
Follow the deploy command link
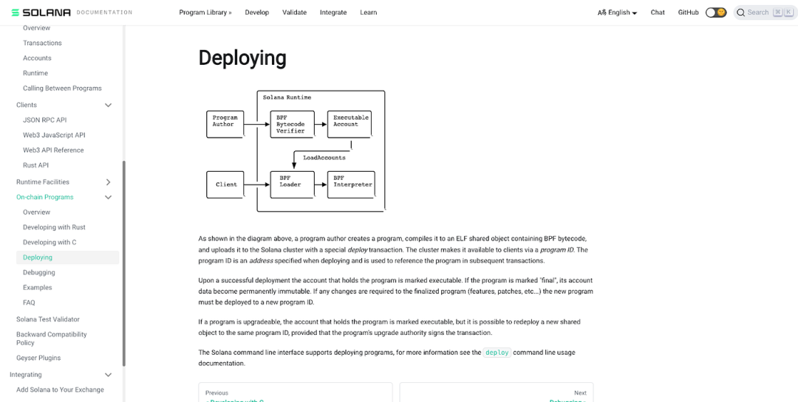coord(497,352)
